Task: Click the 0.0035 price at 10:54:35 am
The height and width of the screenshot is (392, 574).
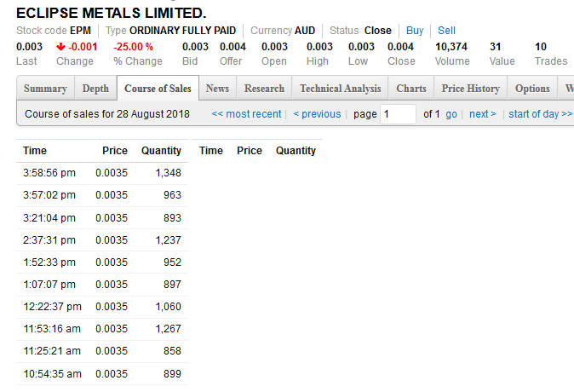Action: (112, 374)
